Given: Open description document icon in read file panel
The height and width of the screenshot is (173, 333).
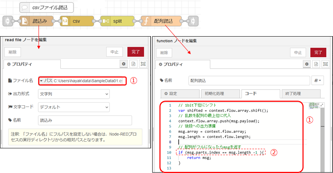Looking at the screenshot, I should [x=134, y=64].
